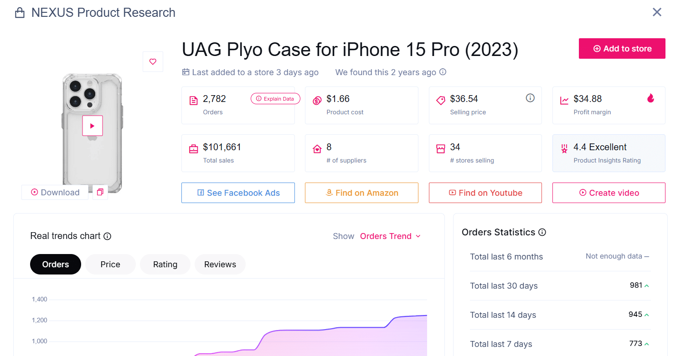Expand the Total last 7 days indicator
691x356 pixels.
(x=648, y=343)
